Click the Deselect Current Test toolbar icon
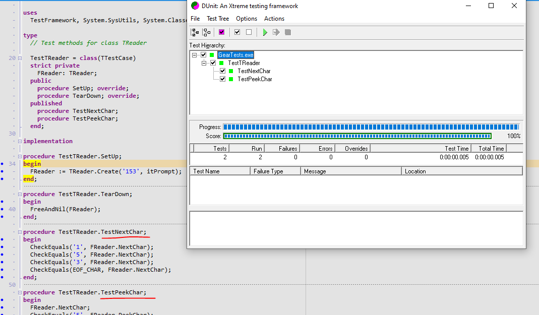 pyautogui.click(x=249, y=32)
